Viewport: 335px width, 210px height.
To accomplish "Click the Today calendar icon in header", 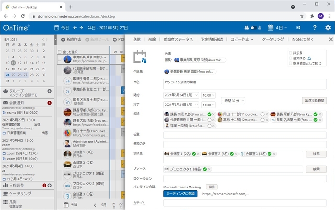I will click(x=56, y=28).
